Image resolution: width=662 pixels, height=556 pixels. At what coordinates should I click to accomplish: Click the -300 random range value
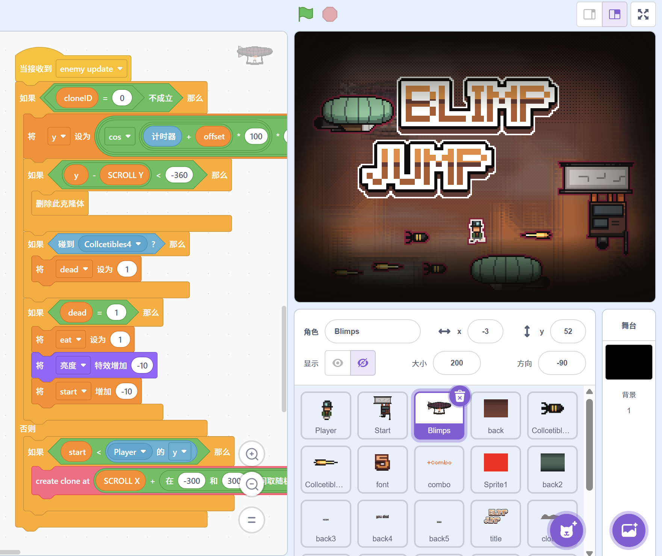coord(192,481)
